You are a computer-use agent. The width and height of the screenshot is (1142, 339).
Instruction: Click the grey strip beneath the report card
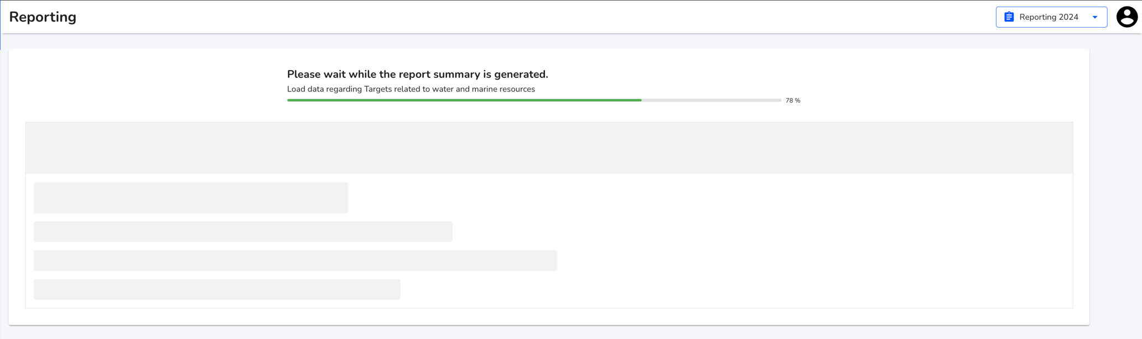point(549,332)
